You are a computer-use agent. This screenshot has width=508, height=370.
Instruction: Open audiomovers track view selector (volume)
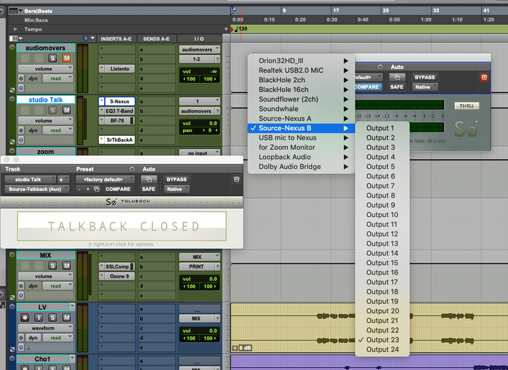pos(45,69)
